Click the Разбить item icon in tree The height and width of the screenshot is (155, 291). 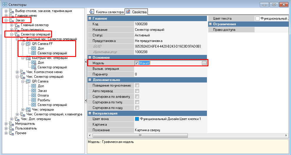[34, 100]
